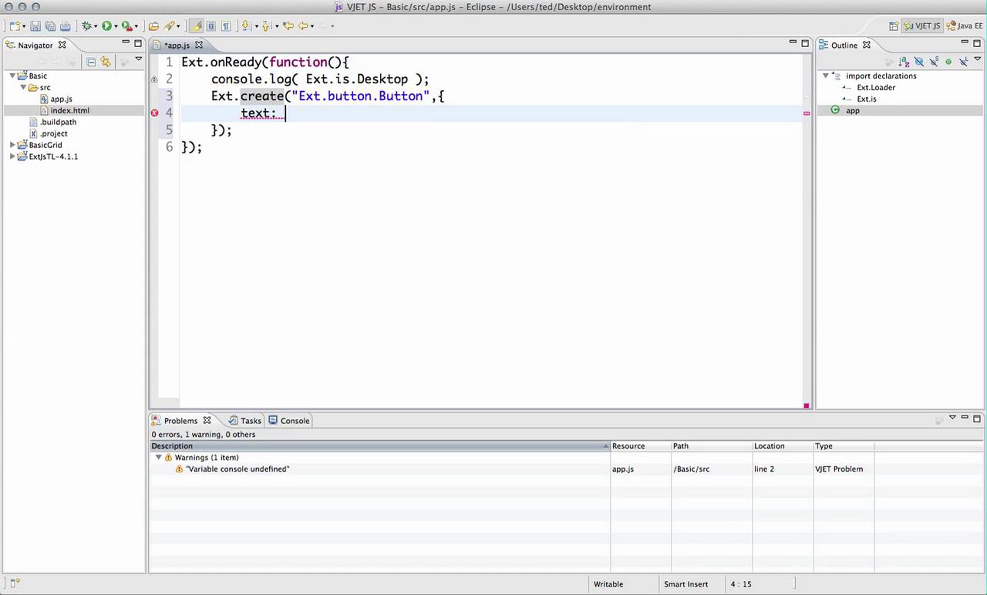Select index.html in Navigator tree
The height and width of the screenshot is (595, 987).
click(70, 111)
